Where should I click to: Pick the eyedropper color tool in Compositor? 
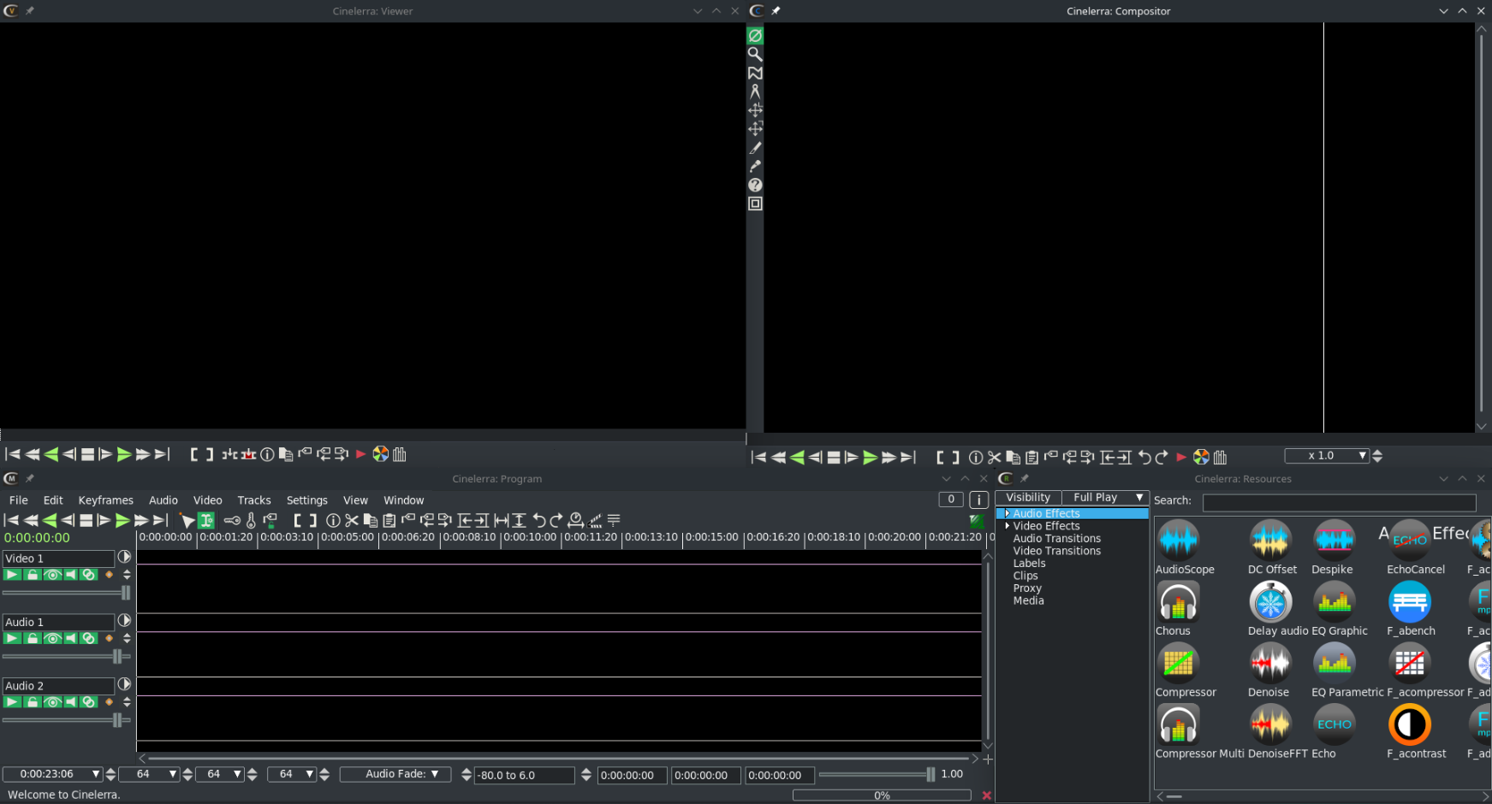755,166
